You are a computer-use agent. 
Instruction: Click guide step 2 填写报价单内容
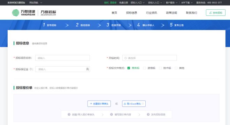121,115
